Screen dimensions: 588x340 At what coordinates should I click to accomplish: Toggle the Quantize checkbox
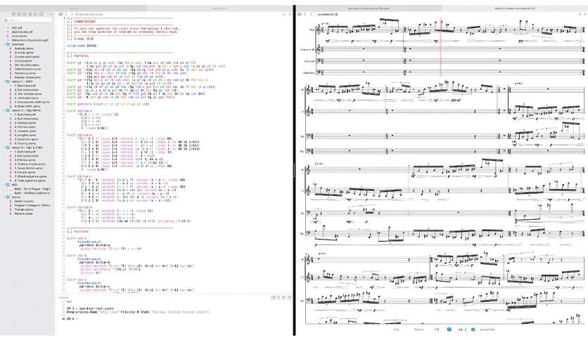point(473,329)
